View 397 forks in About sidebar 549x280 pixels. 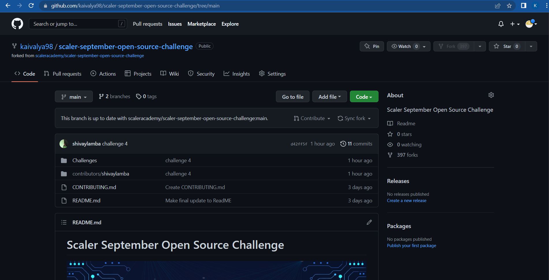403,155
